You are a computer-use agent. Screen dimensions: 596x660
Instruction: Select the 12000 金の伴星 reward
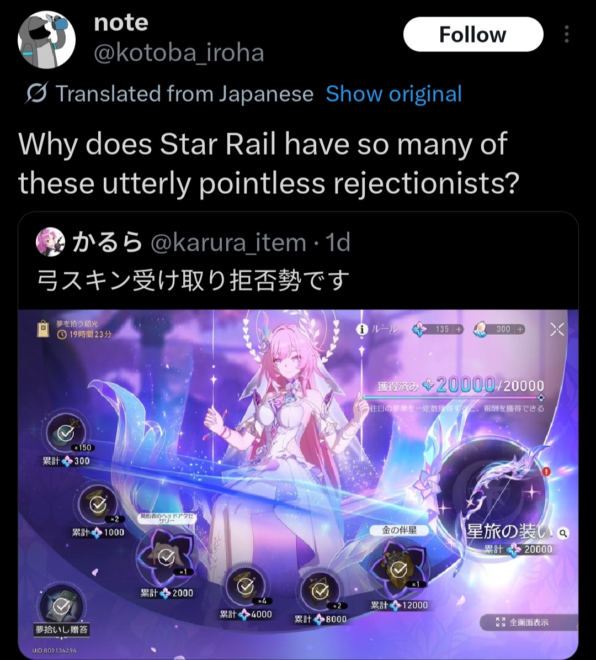399,569
